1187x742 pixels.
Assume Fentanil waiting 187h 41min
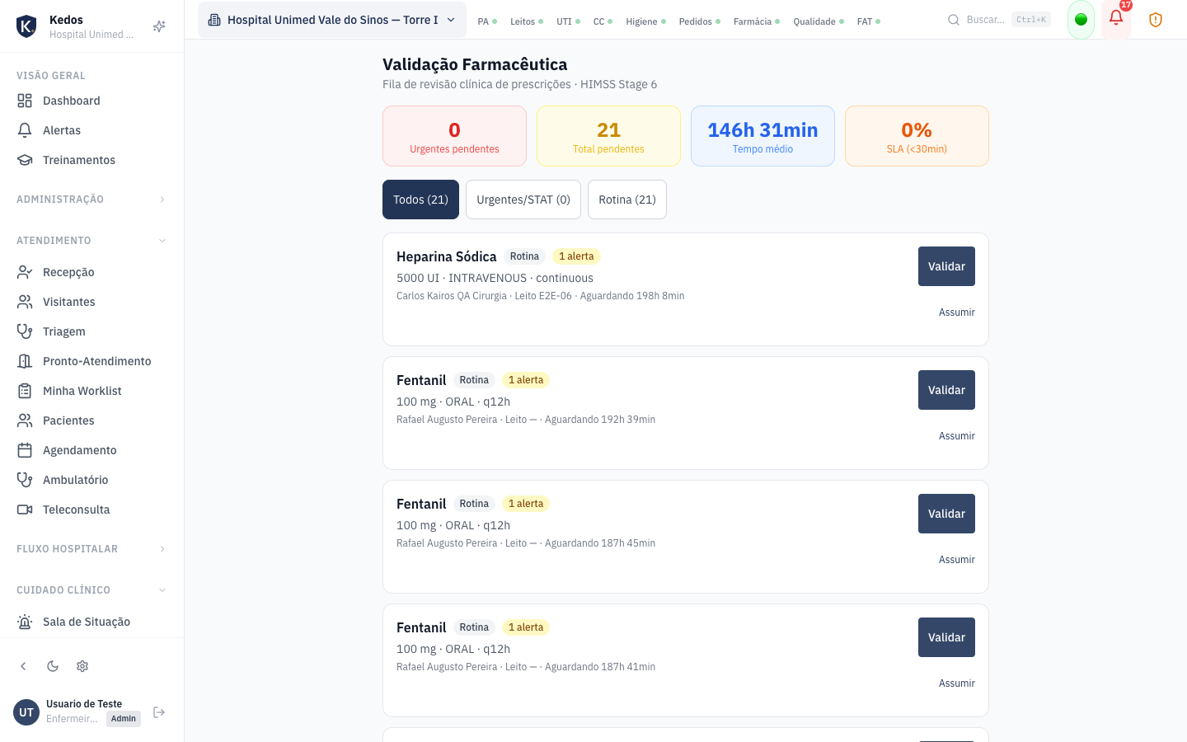(x=957, y=683)
